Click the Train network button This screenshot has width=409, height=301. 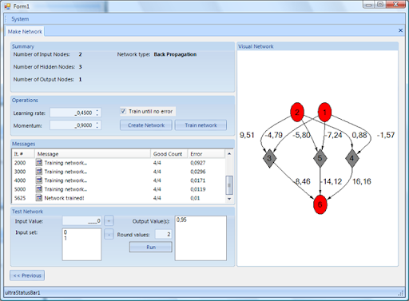(x=201, y=125)
